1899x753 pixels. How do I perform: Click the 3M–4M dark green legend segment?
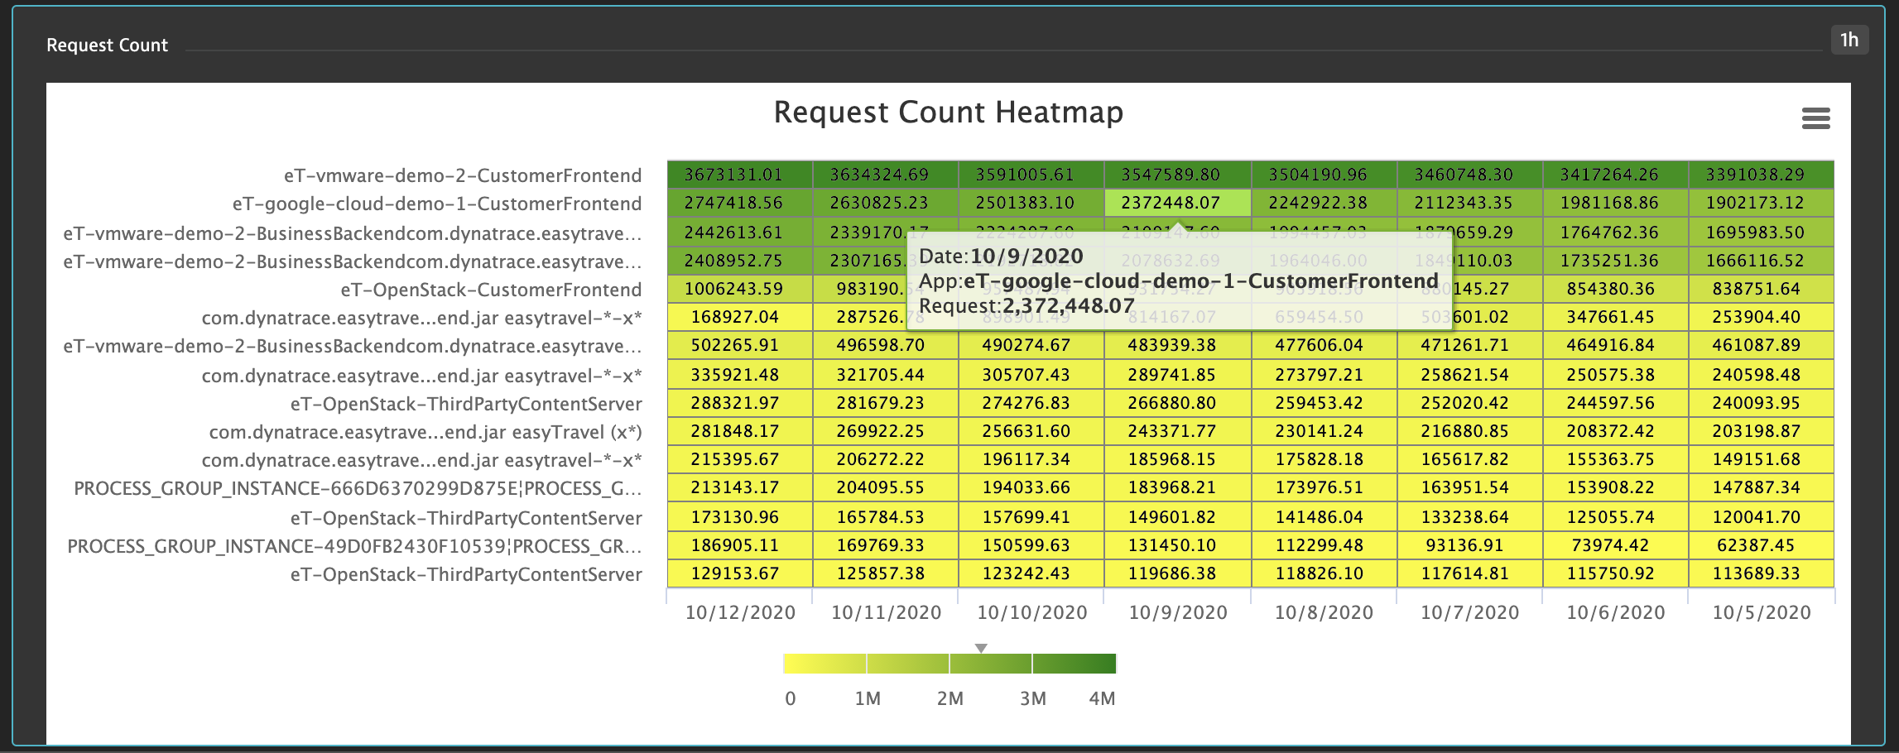tap(1074, 664)
